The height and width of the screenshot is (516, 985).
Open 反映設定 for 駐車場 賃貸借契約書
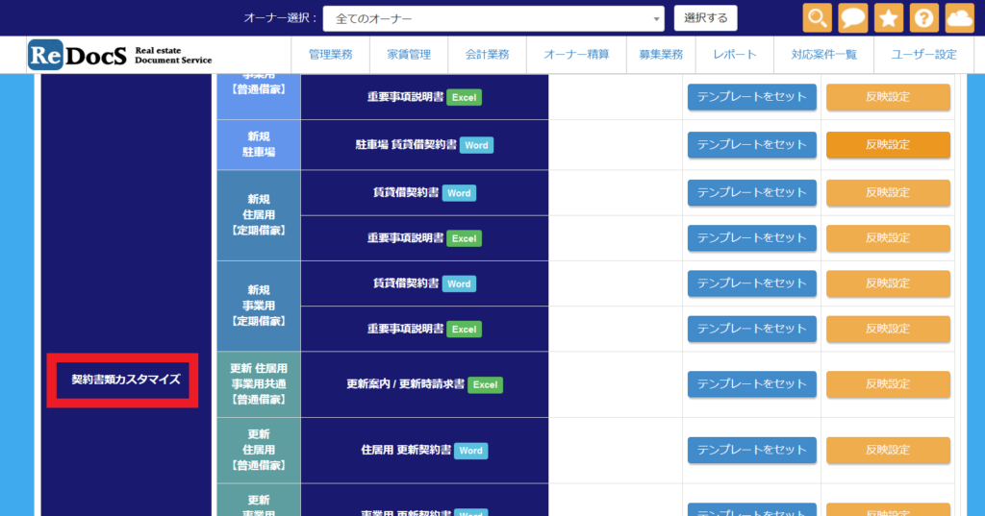pyautogui.click(x=888, y=145)
